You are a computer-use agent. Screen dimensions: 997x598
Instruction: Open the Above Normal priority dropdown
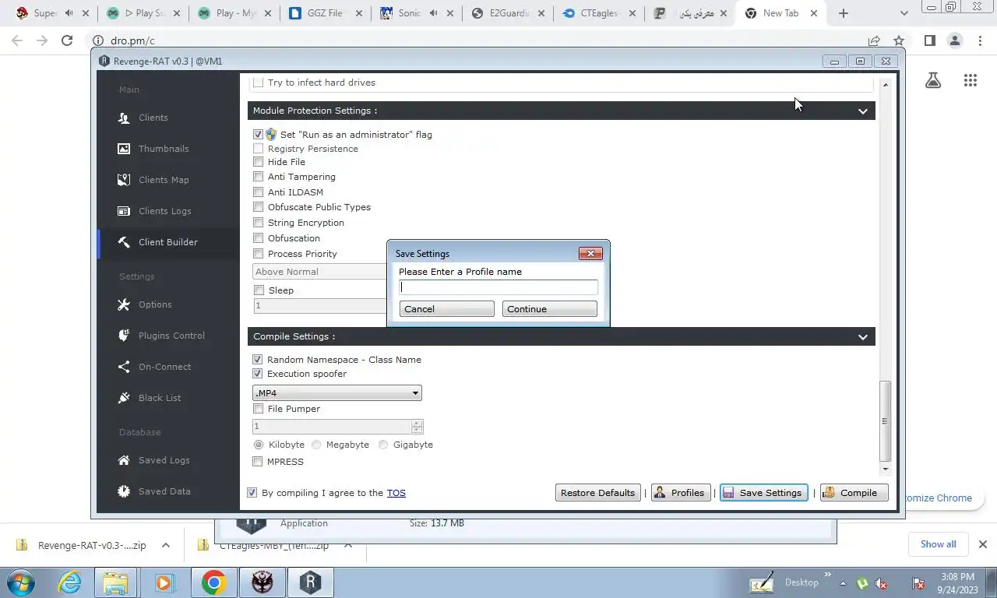[321, 272]
